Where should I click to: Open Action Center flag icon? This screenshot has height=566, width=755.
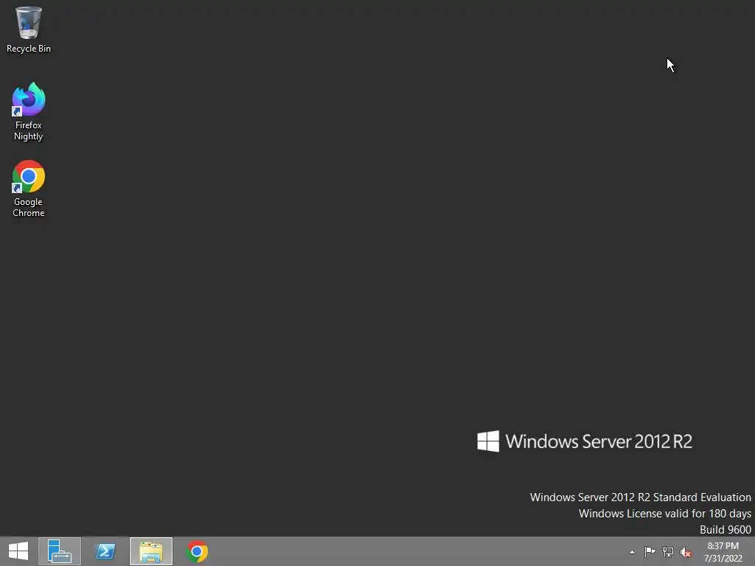pyautogui.click(x=650, y=551)
